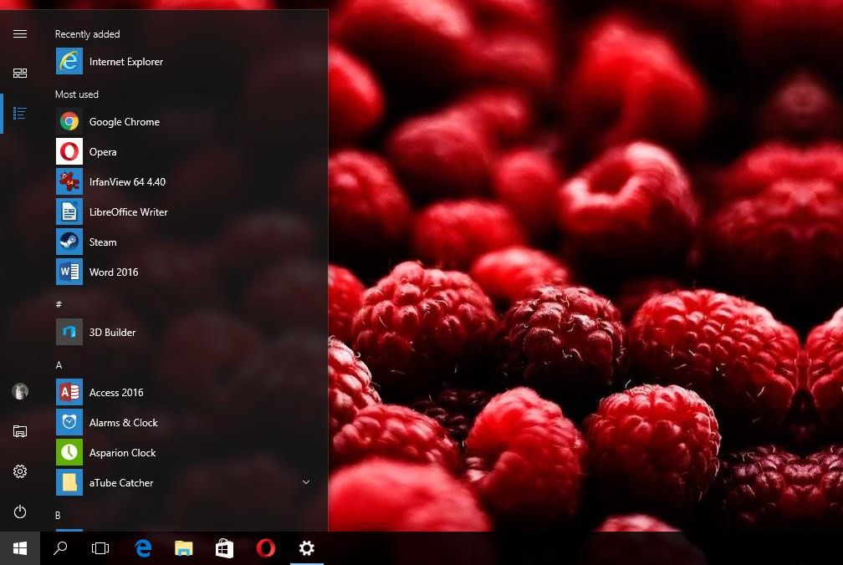Open the power options menu
The height and width of the screenshot is (565, 843).
click(20, 512)
